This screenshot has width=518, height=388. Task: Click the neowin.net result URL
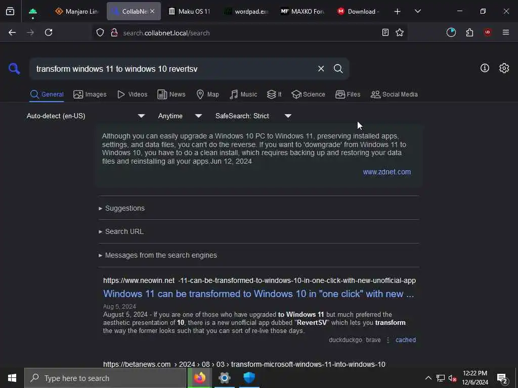click(x=260, y=280)
